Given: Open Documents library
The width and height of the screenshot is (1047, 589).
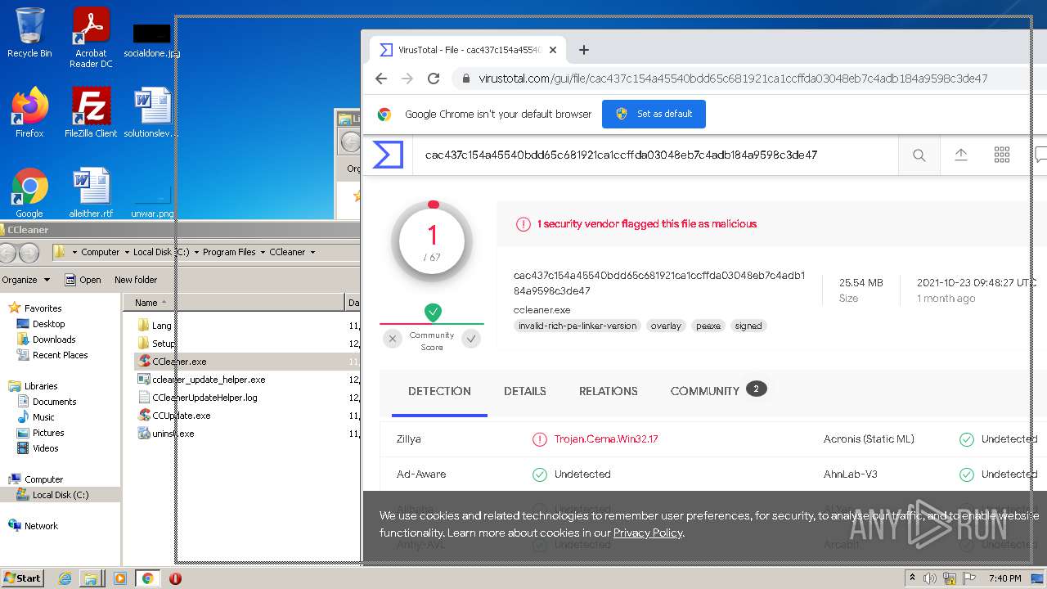Looking at the screenshot, I should tap(47, 402).
